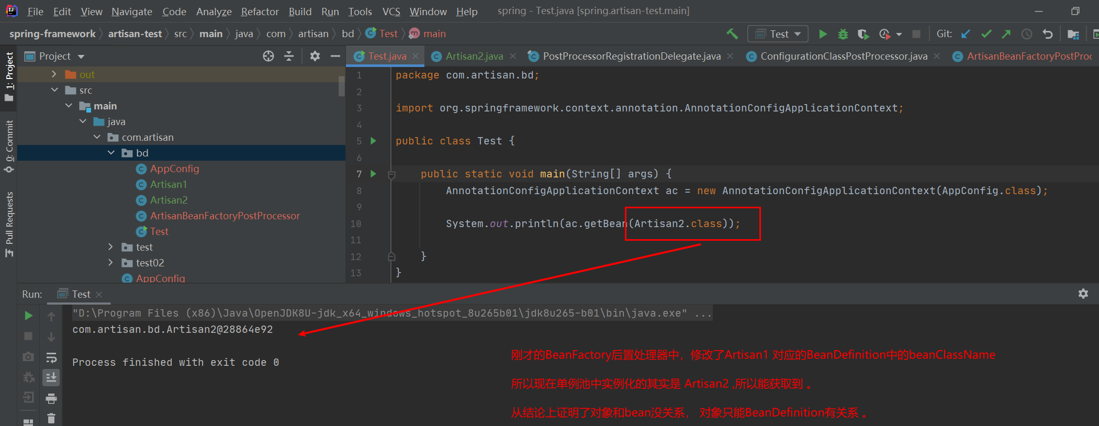This screenshot has width=1099, height=426.
Task: Click the print icon in Run console
Action: (x=51, y=399)
